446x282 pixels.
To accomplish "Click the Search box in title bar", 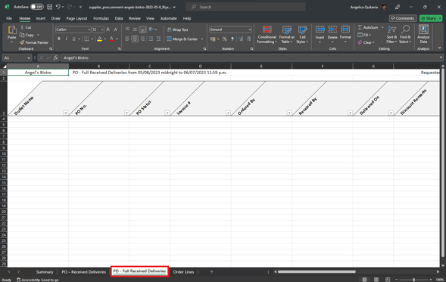I will 245,7.
